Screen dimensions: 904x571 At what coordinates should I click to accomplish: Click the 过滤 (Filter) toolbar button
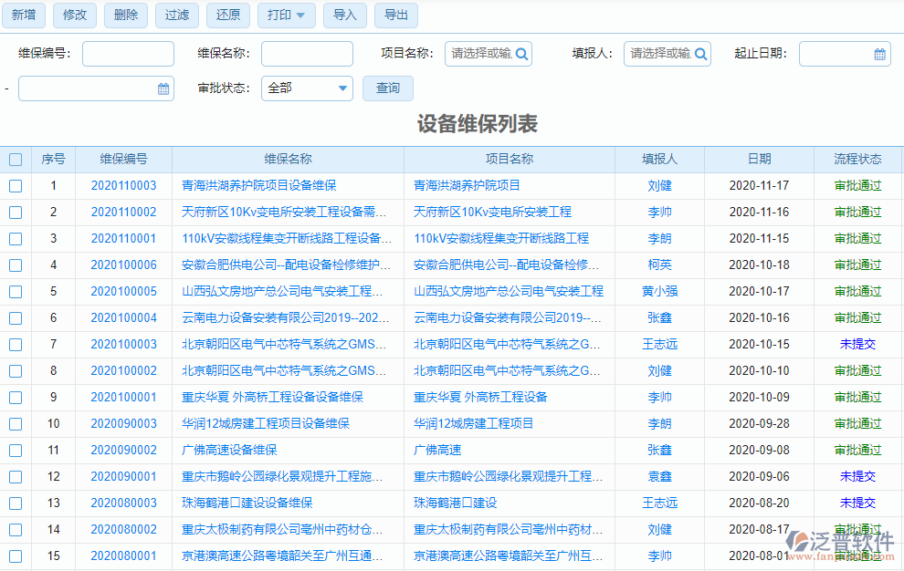[x=176, y=16]
